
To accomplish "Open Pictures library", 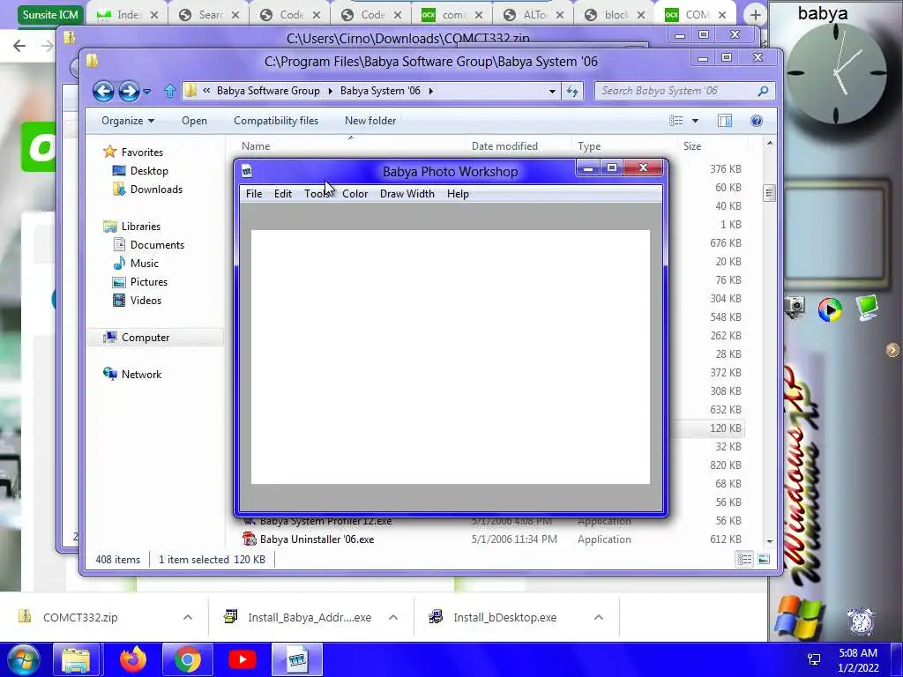I will pos(148,282).
